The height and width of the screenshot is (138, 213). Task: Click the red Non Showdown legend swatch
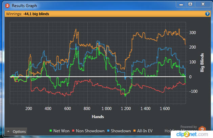(x=73, y=131)
